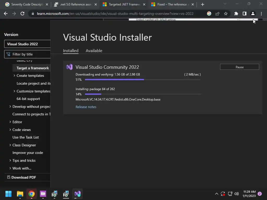The height and width of the screenshot is (200, 267).
Task: Go back with the browser back arrow
Action: (x=6, y=14)
